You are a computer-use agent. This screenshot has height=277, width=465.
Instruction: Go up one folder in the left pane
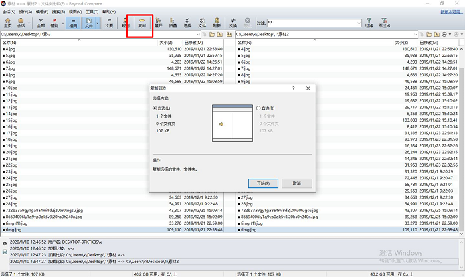219,35
